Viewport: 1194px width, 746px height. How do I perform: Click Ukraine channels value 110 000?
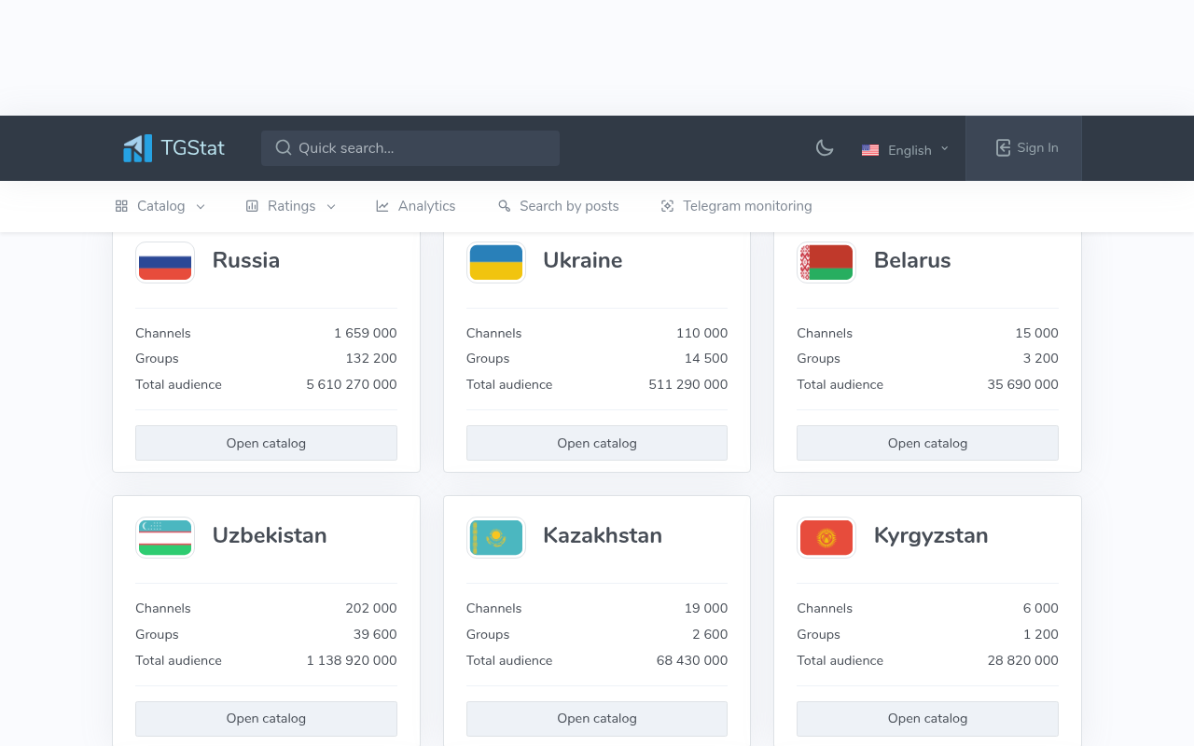tap(702, 333)
